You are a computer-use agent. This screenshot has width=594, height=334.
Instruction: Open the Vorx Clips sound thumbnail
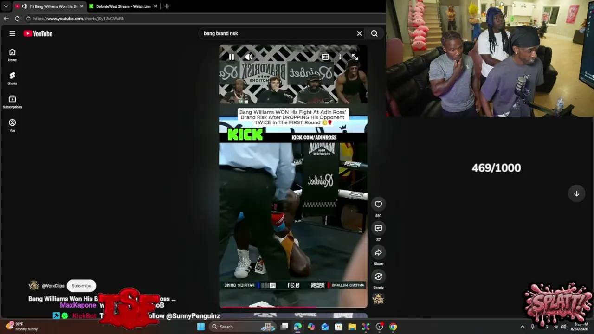pos(378,299)
